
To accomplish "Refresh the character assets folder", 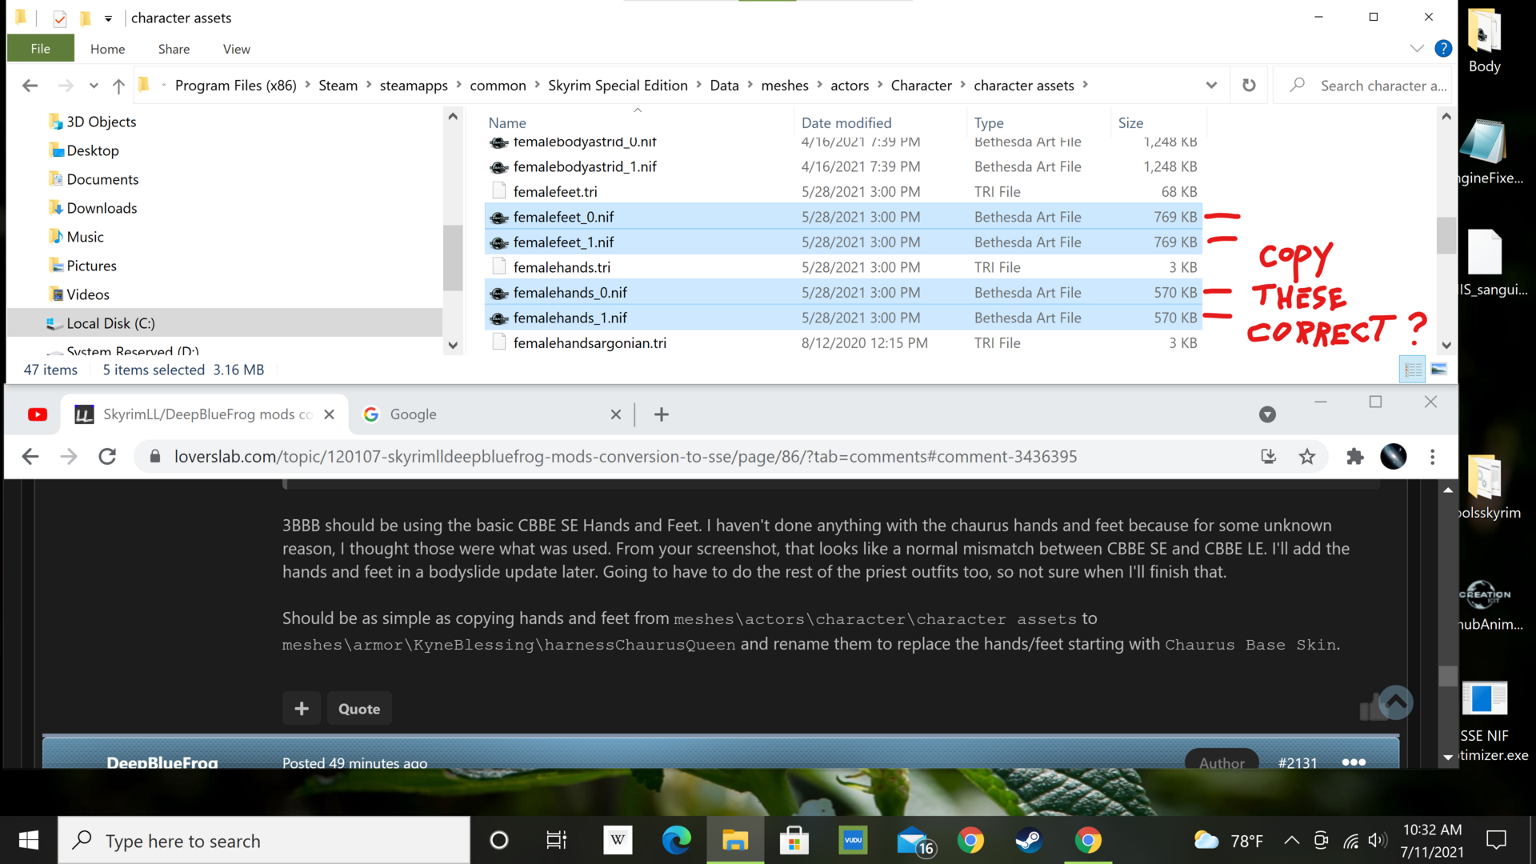I will click(x=1249, y=86).
